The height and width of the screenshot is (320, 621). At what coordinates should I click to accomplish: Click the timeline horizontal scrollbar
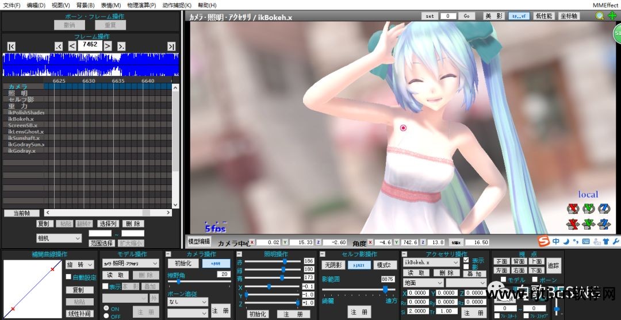click(108, 213)
